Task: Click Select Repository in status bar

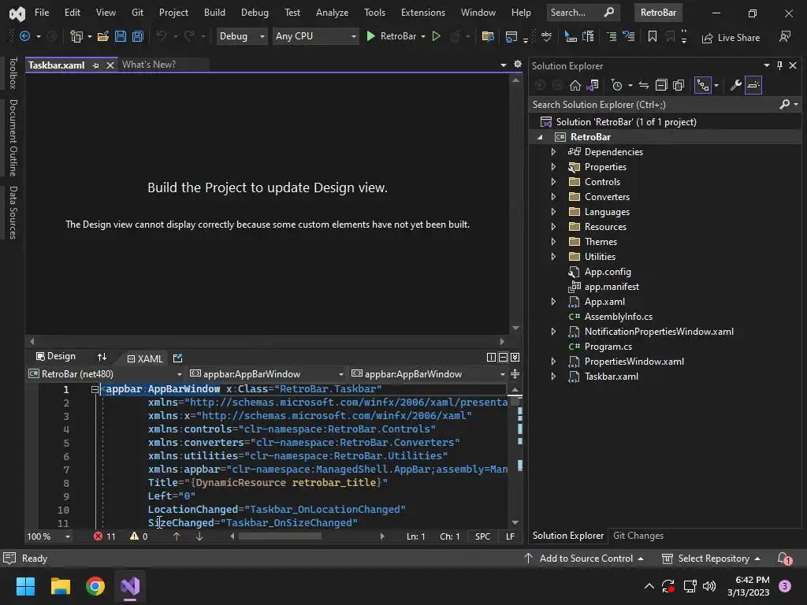Action: click(711, 559)
